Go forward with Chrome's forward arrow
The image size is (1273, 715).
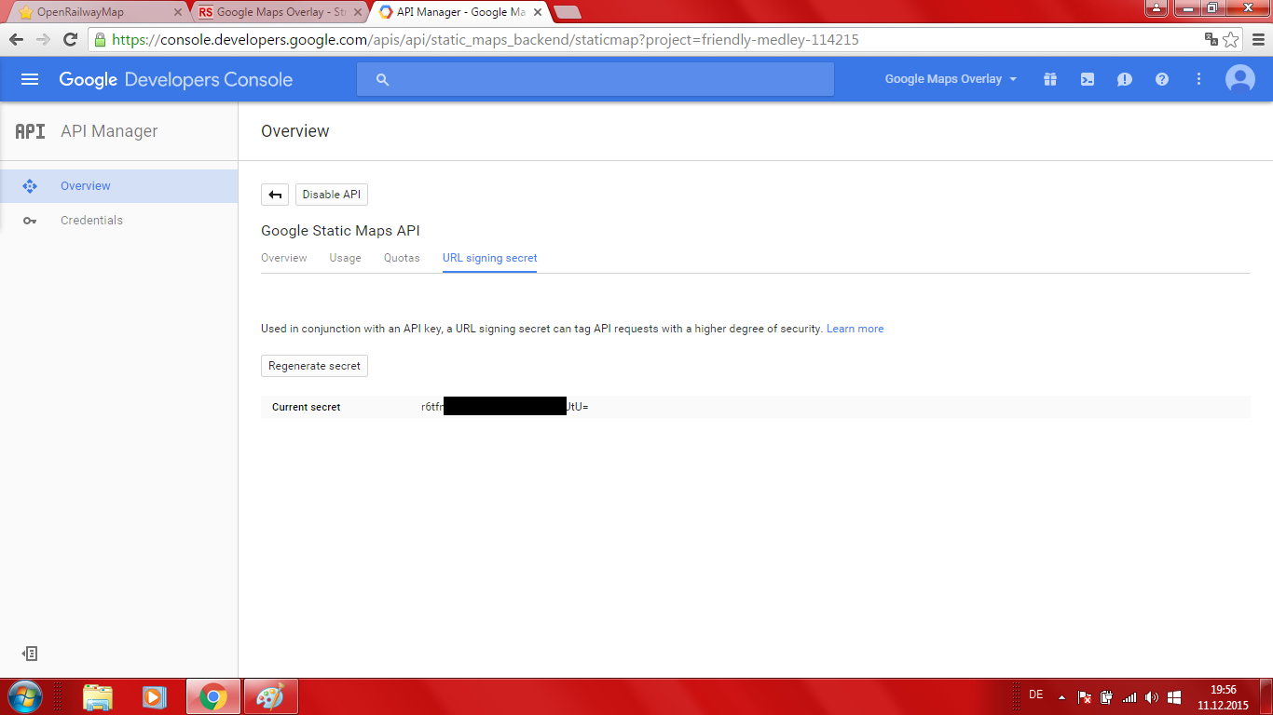click(43, 40)
